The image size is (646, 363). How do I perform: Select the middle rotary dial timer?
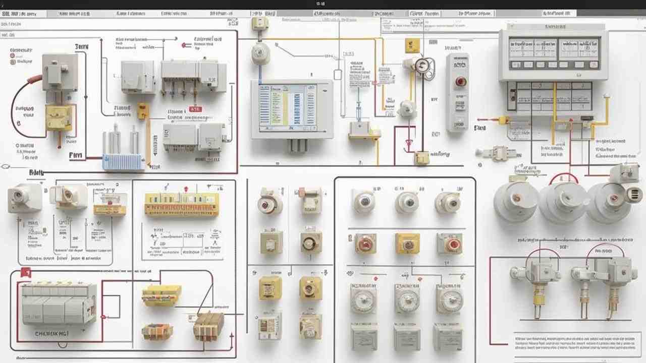pos(407,299)
